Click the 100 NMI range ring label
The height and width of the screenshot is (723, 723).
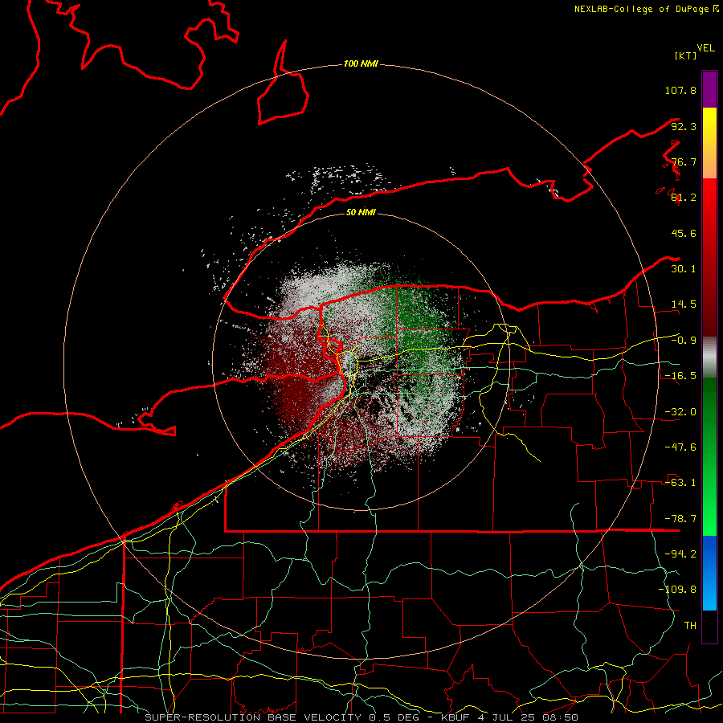361,63
